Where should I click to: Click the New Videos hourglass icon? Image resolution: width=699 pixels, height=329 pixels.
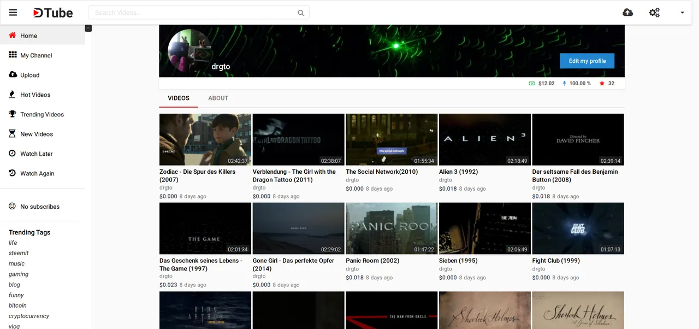13,134
